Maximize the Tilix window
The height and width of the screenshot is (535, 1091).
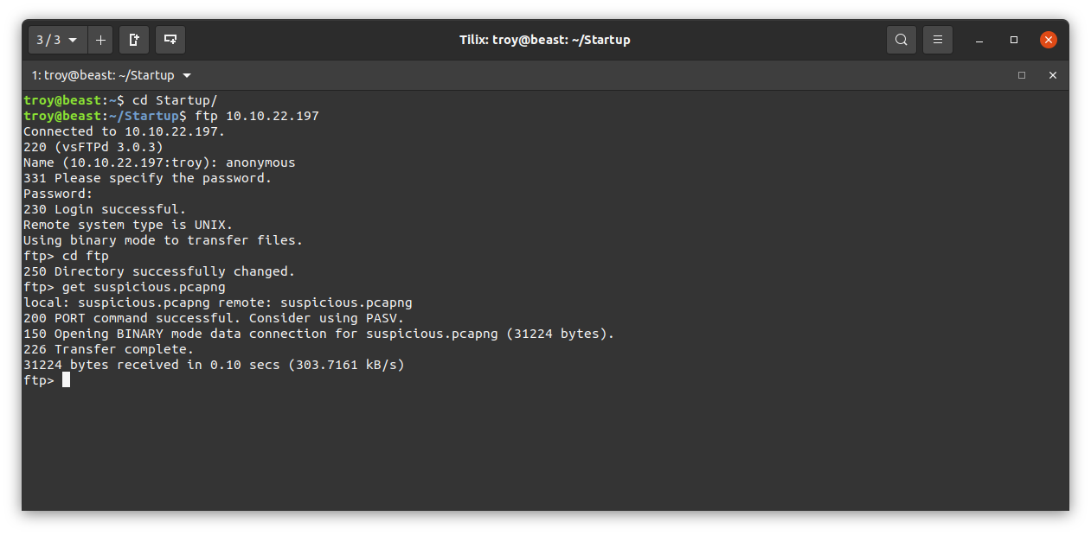click(1014, 40)
